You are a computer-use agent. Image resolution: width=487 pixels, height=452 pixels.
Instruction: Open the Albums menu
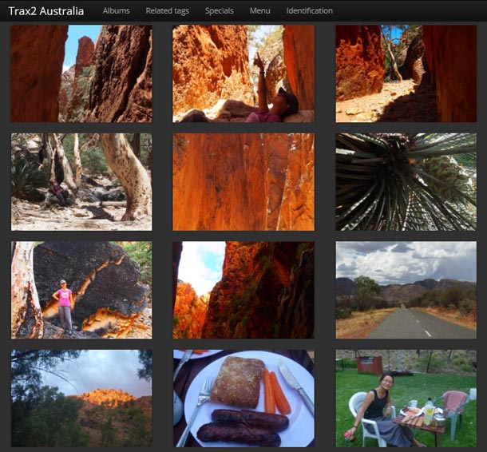116,11
